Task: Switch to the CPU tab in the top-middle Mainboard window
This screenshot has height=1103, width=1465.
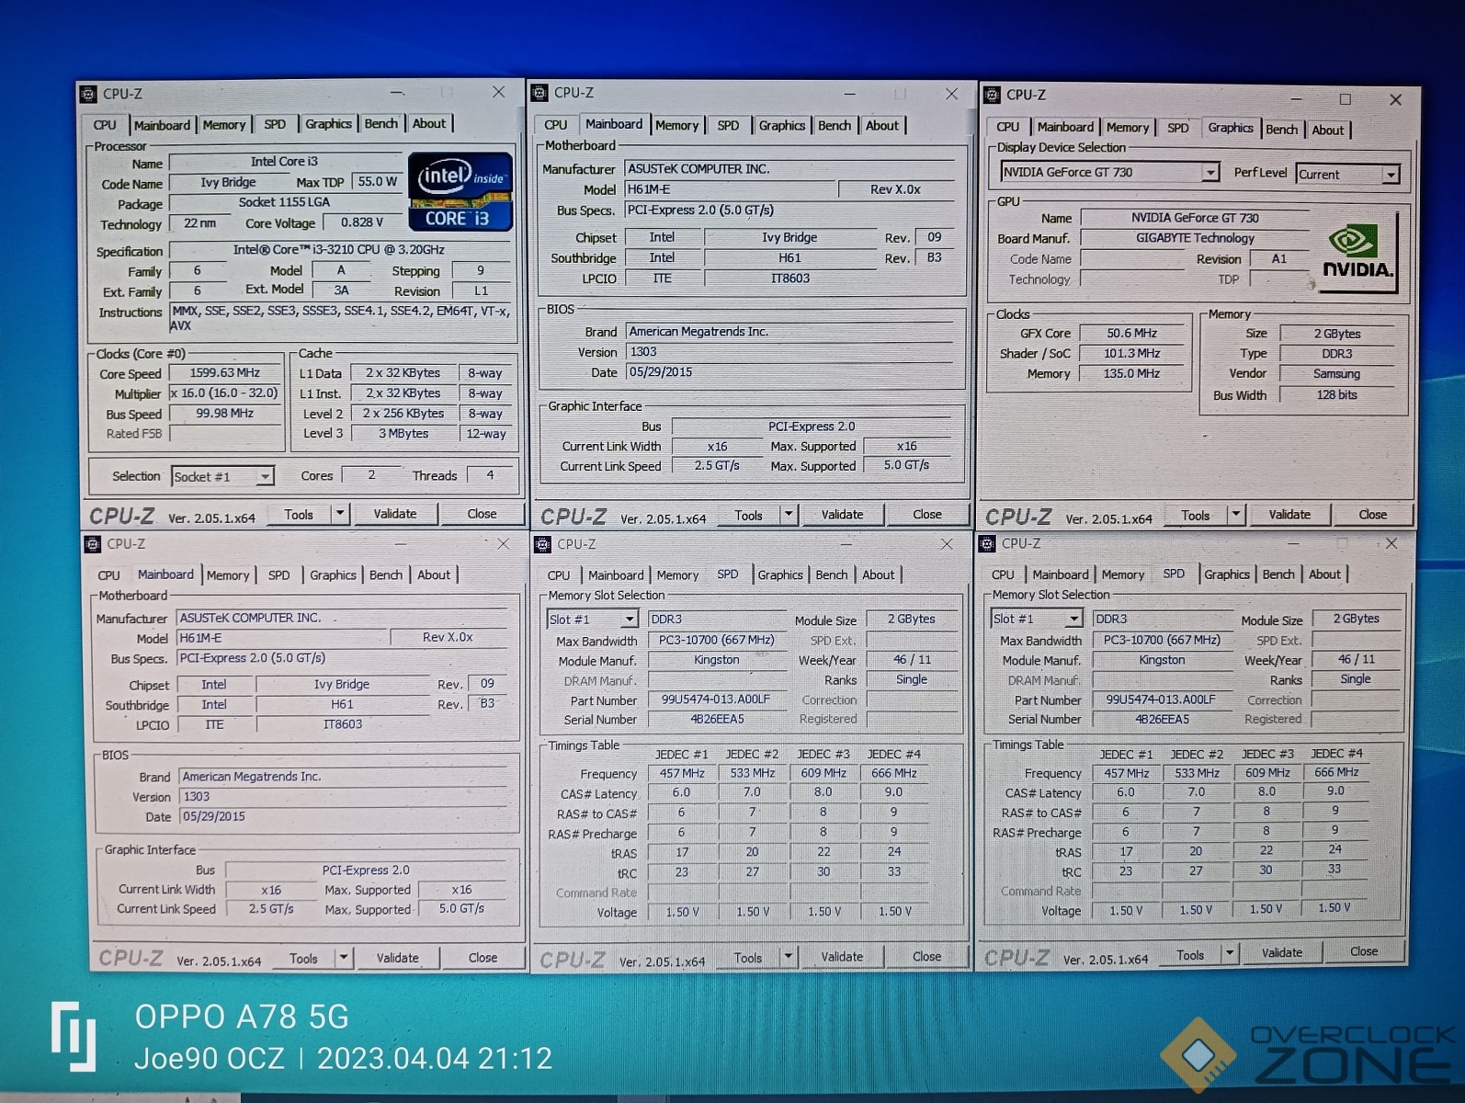Action: tap(556, 125)
